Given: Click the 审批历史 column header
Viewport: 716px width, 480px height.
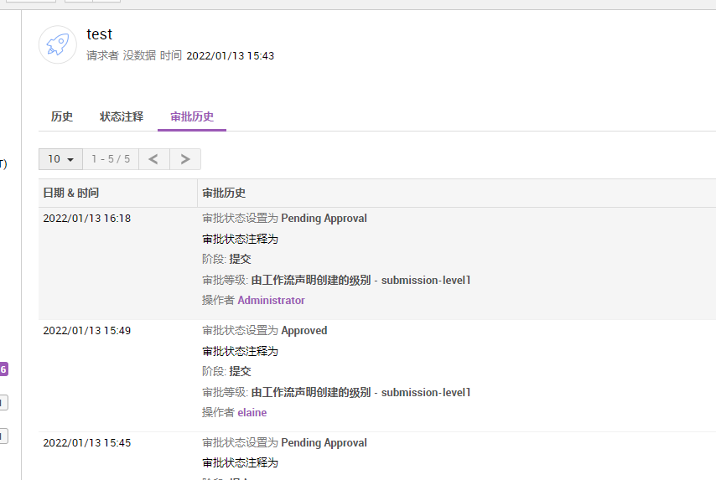Looking at the screenshot, I should pos(224,193).
